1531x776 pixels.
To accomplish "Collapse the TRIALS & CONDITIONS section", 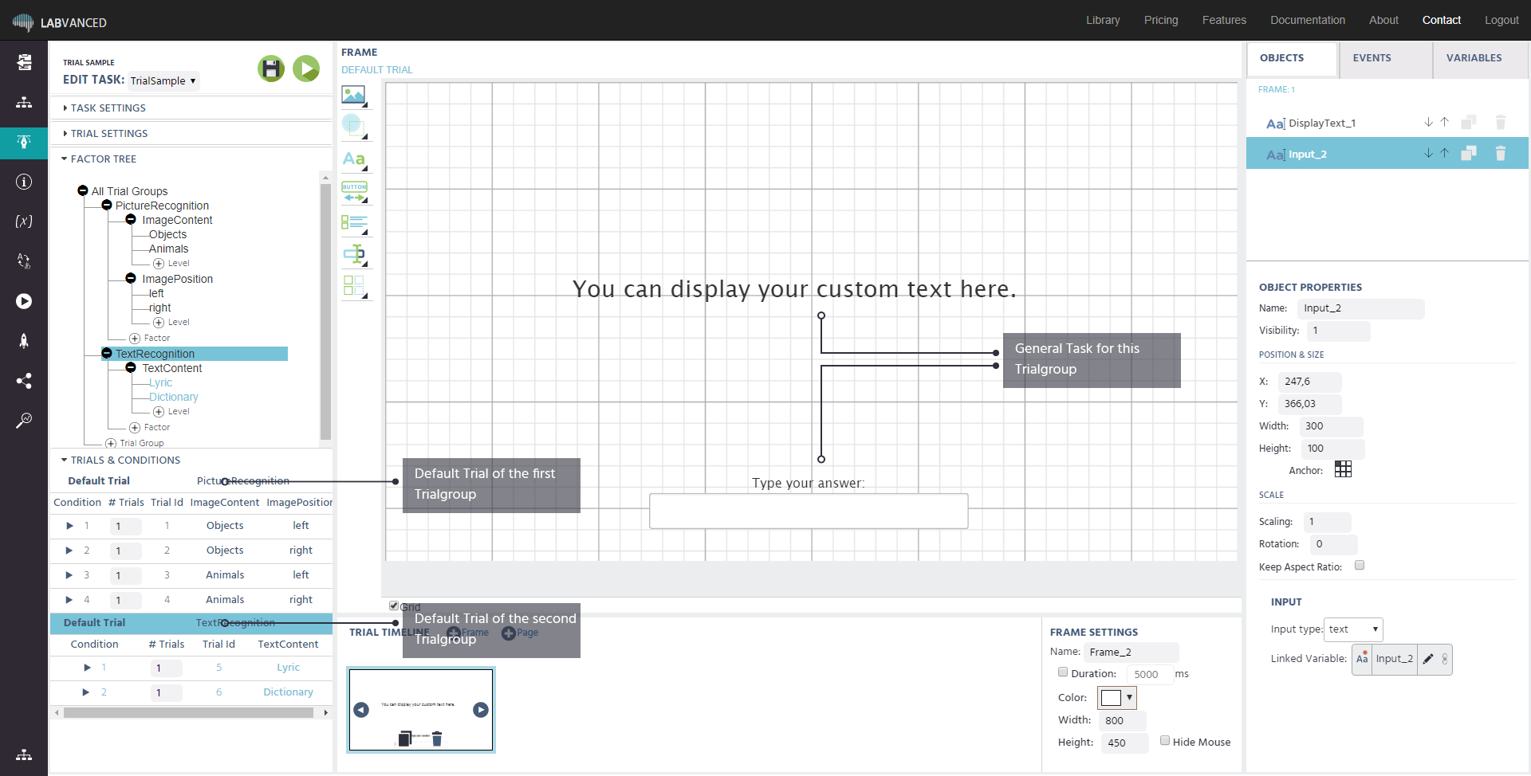I will click(x=120, y=460).
